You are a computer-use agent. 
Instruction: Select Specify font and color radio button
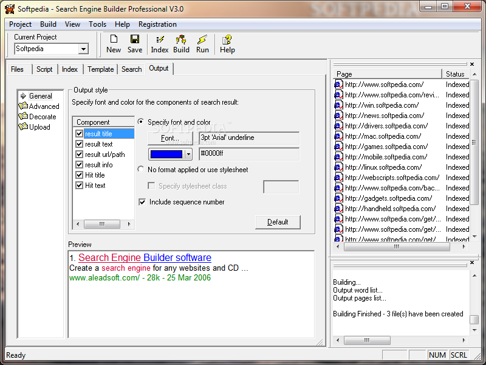141,122
